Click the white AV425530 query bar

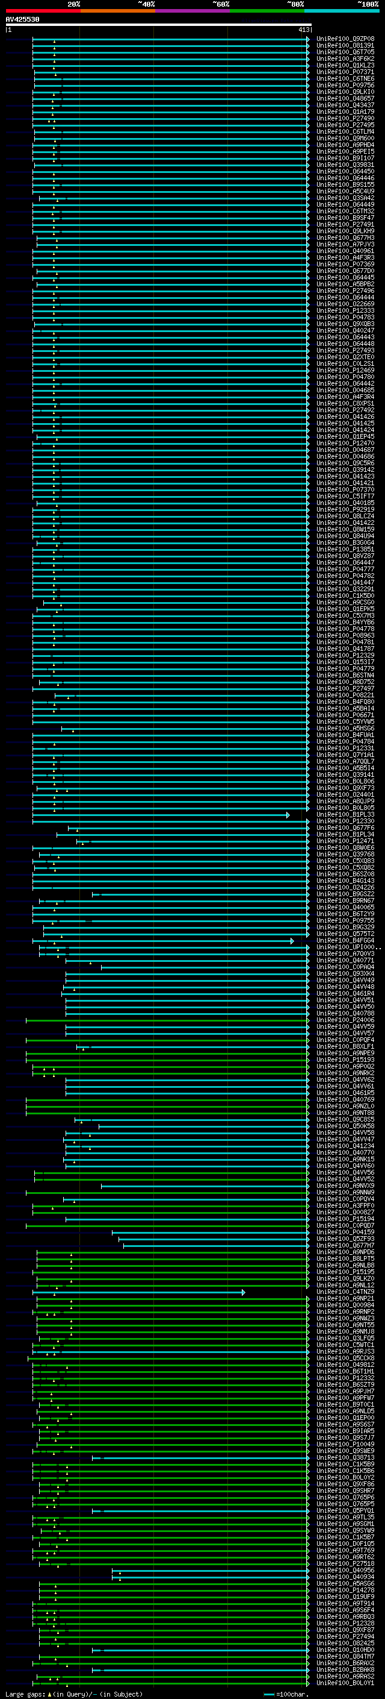(x=159, y=24)
